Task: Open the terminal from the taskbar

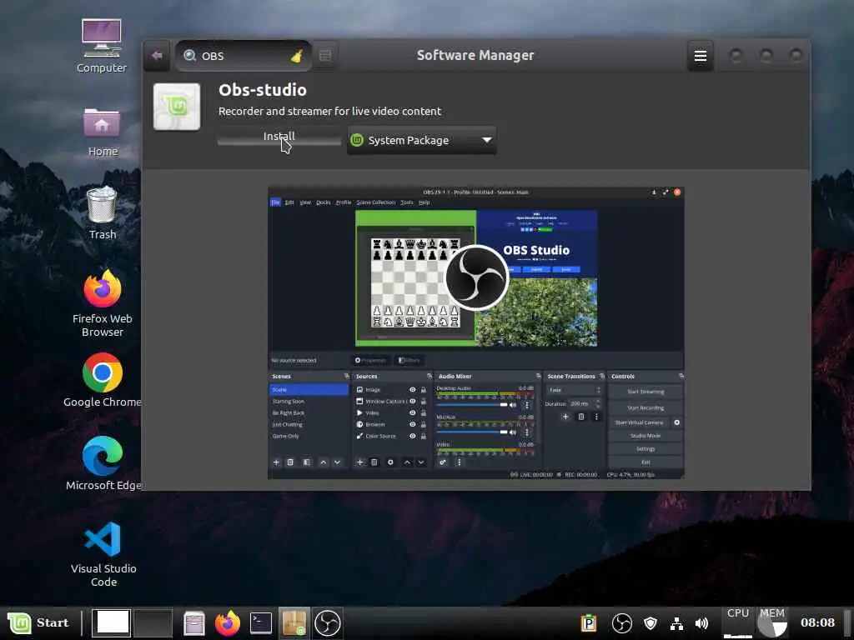Action: pyautogui.click(x=261, y=623)
